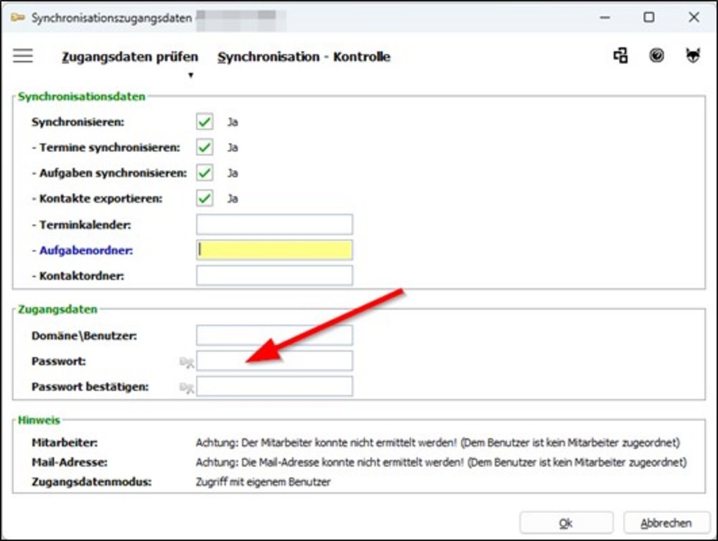Screen dimensions: 718x541
Task: Click the round dial icon in toolbar
Action: pyautogui.click(x=656, y=56)
